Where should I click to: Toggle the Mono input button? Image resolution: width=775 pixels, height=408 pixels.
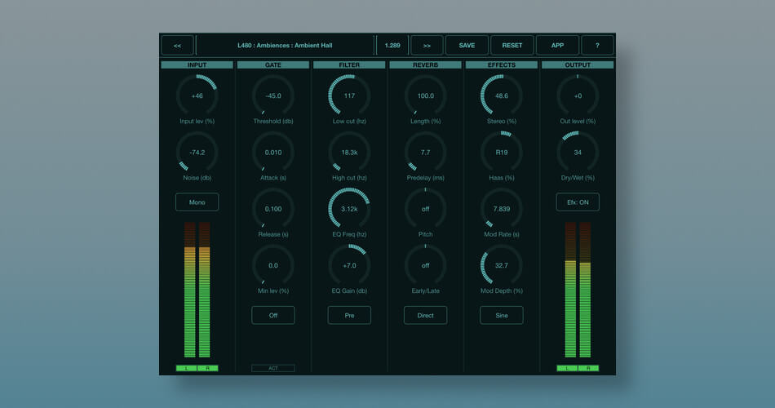[x=197, y=202]
